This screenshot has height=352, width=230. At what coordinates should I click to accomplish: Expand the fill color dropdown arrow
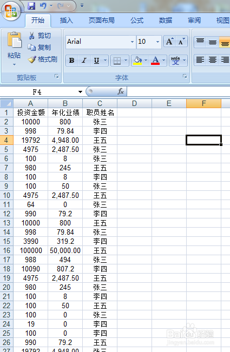pos(146,61)
